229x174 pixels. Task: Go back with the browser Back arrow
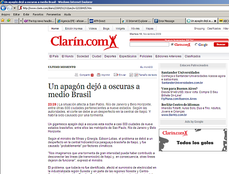(x=3, y=8)
